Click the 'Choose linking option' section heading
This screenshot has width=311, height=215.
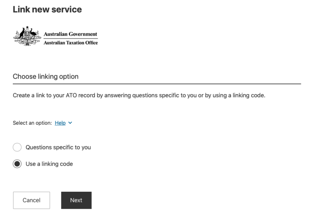click(45, 76)
